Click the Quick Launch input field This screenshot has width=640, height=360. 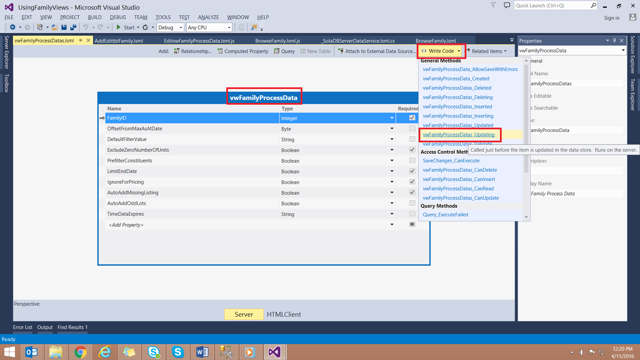click(552, 5)
